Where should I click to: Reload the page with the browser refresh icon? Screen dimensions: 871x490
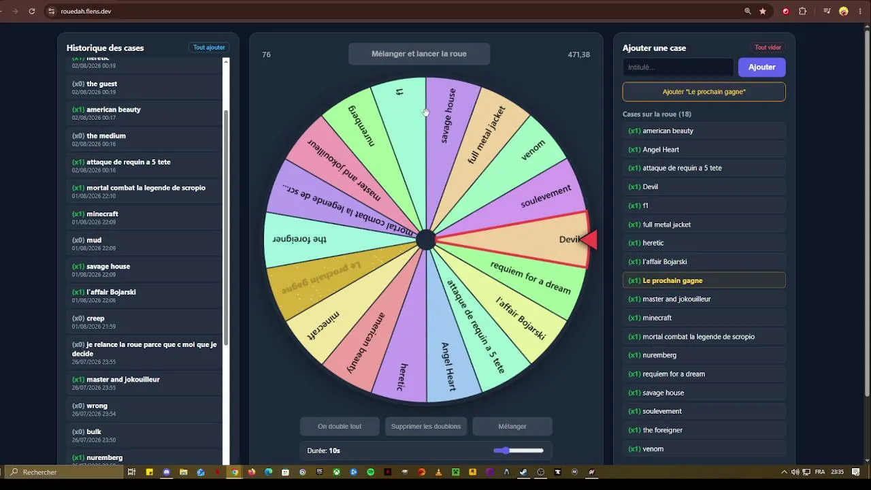pos(32,11)
